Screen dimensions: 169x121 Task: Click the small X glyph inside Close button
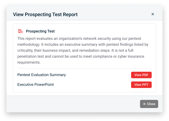click(x=144, y=104)
